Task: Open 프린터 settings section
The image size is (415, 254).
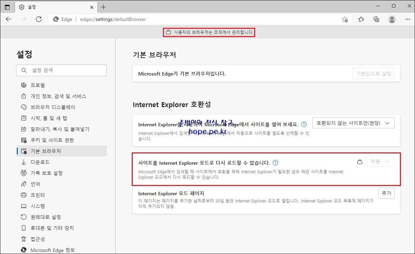Action: (61, 195)
